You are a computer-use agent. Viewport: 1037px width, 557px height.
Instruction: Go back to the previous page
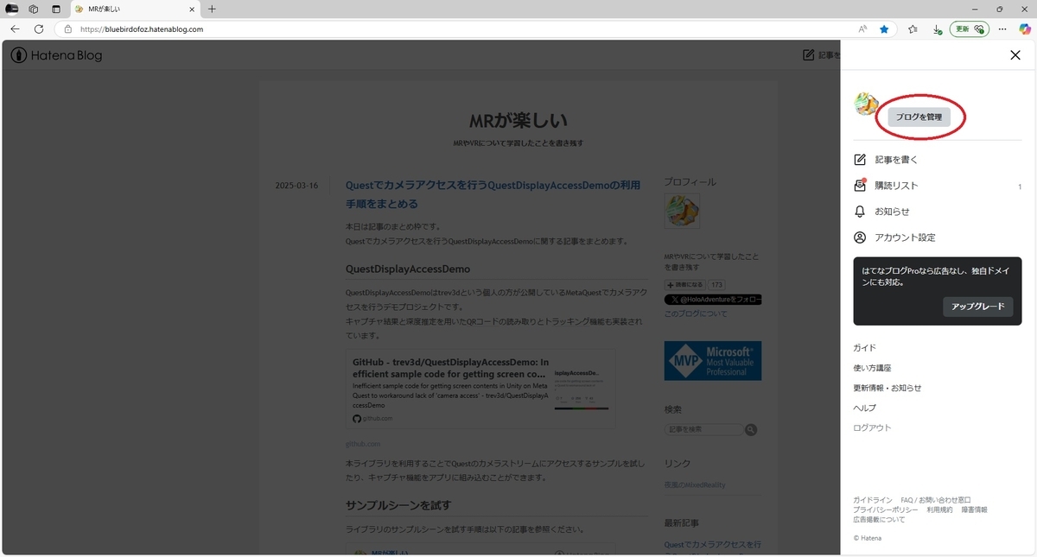click(15, 28)
